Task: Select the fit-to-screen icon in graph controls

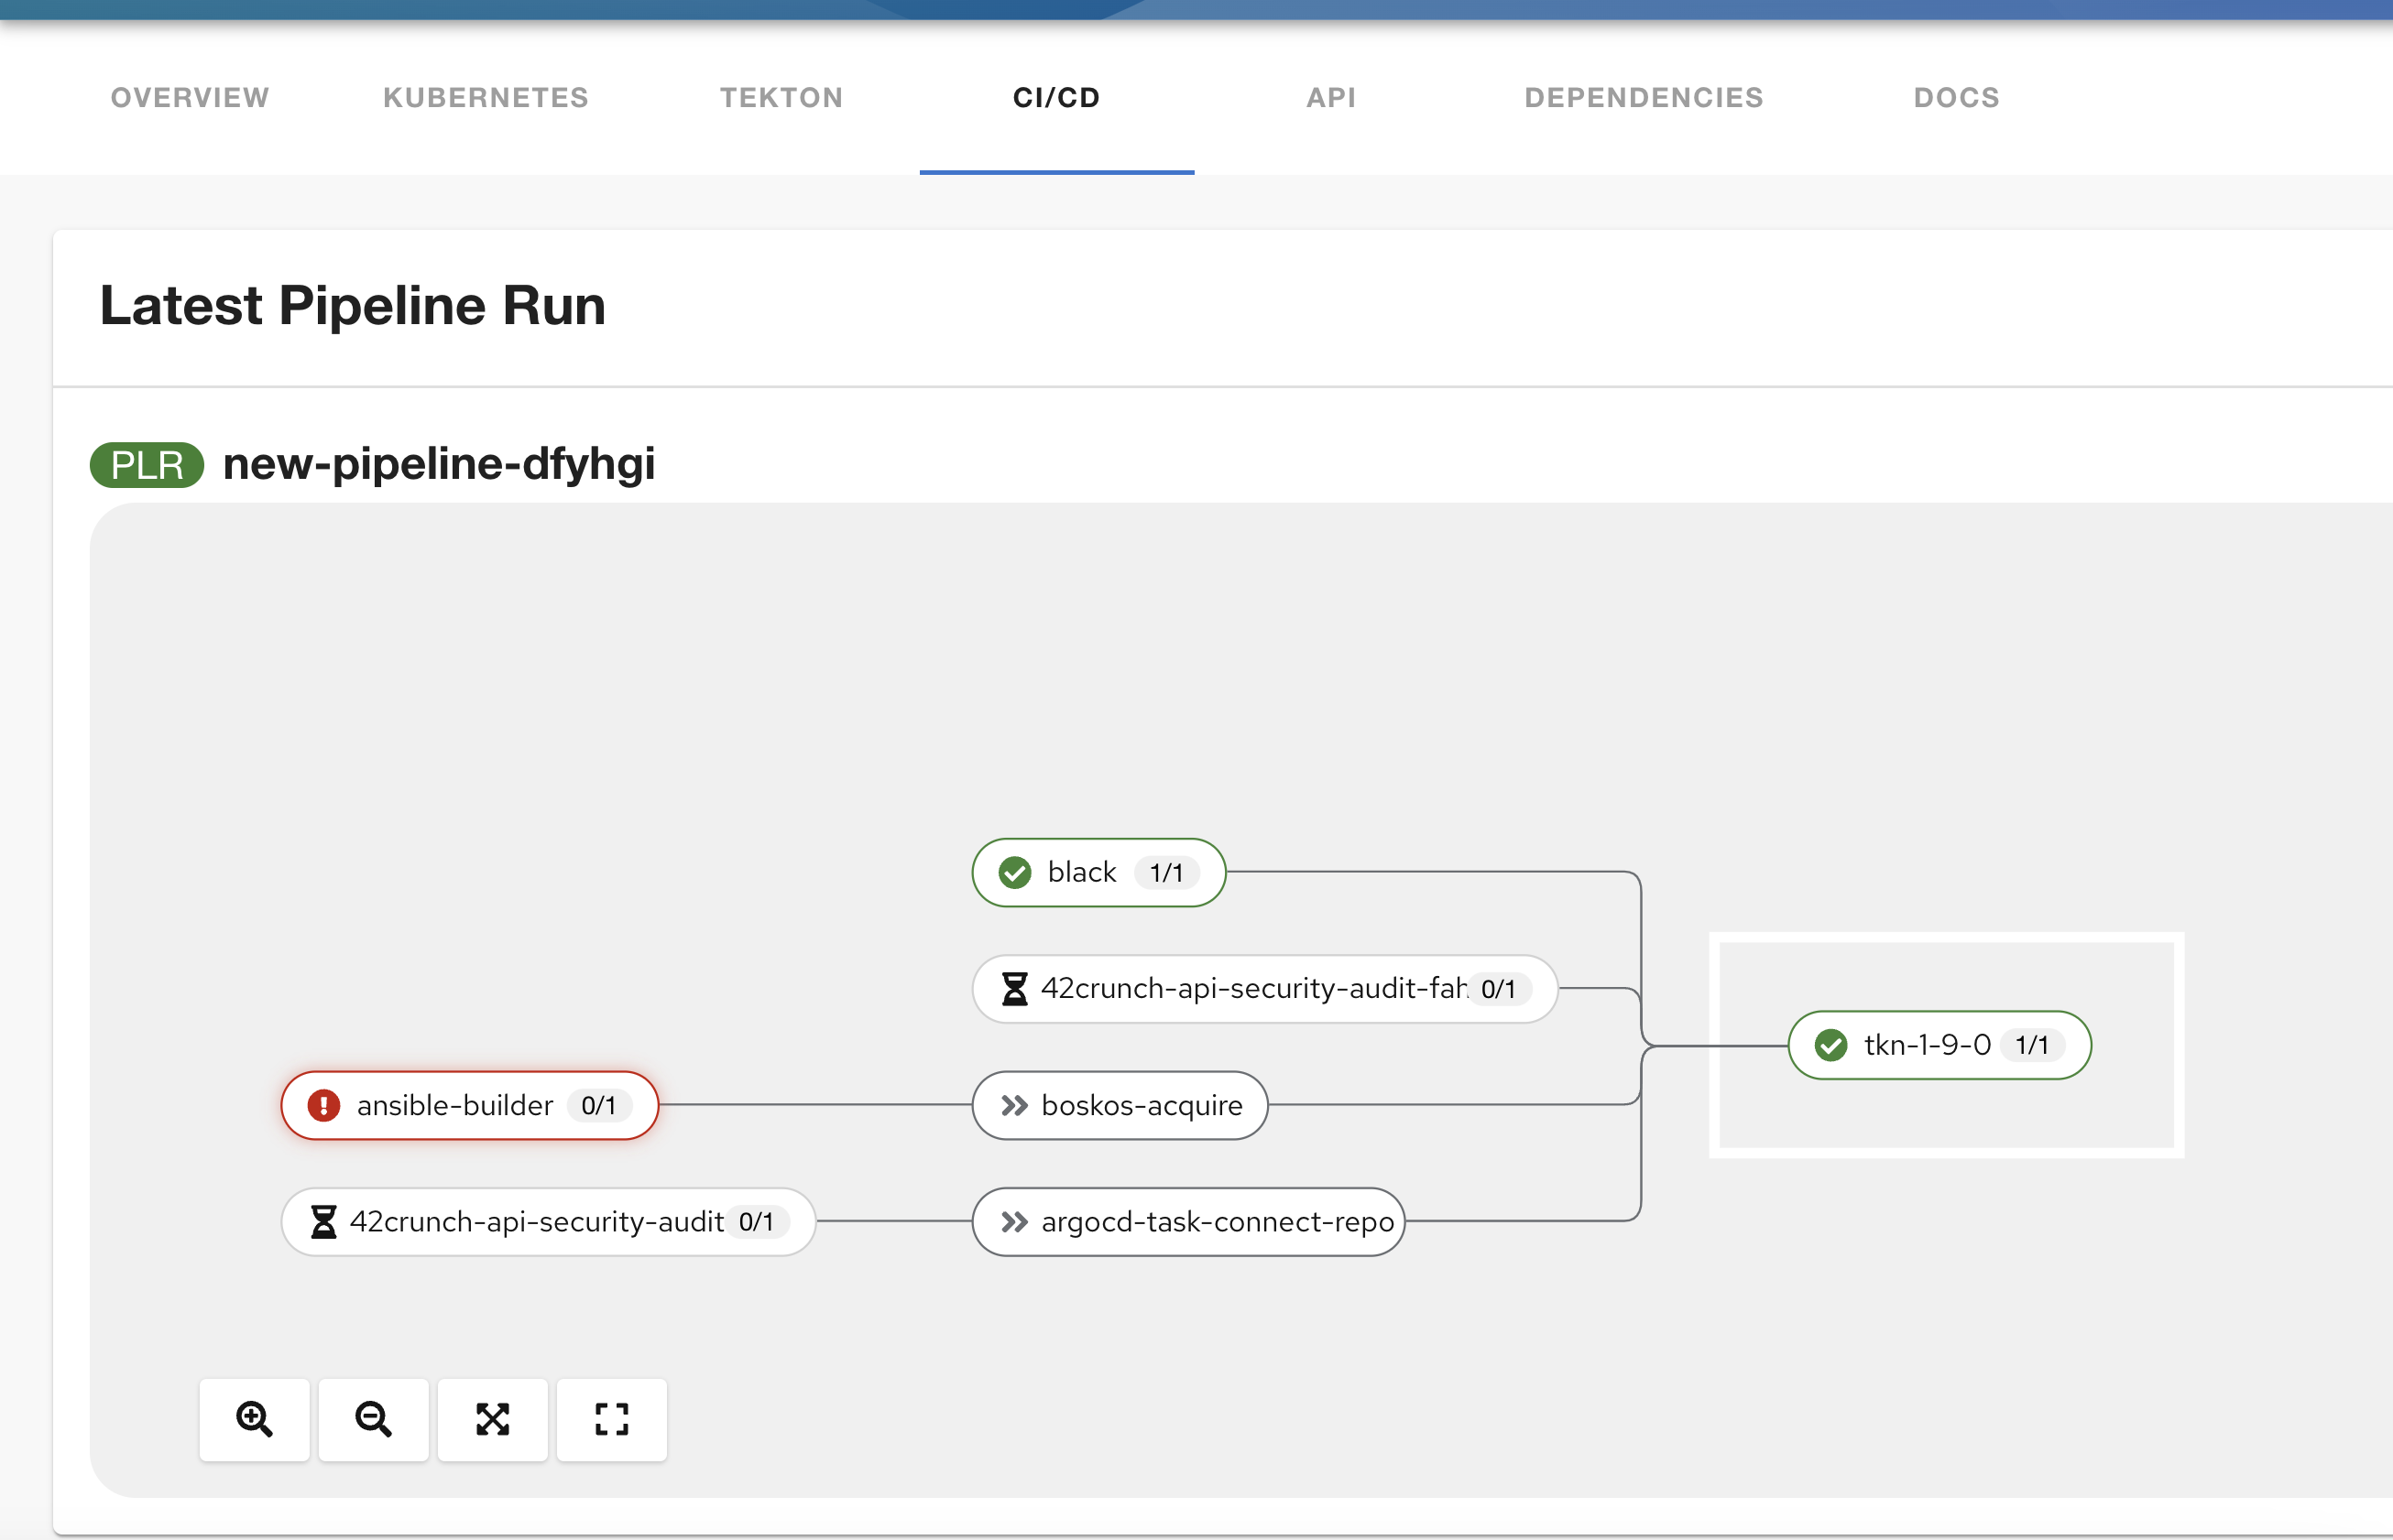Action: point(492,1419)
